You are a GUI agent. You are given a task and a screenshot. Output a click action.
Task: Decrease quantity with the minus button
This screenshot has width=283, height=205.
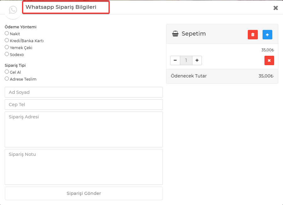point(175,60)
